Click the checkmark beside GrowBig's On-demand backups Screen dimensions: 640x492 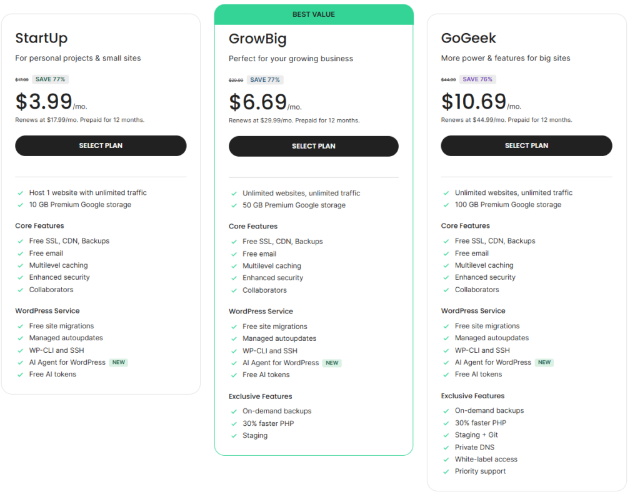[x=232, y=410]
